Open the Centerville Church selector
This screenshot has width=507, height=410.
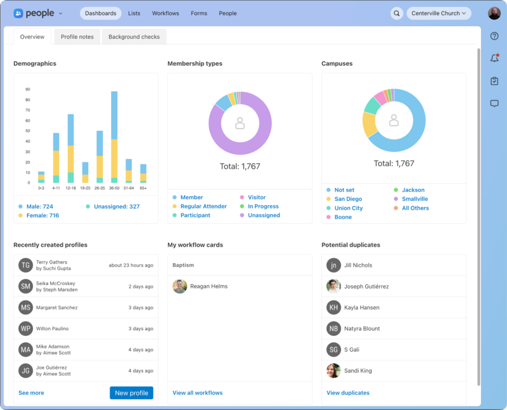439,13
